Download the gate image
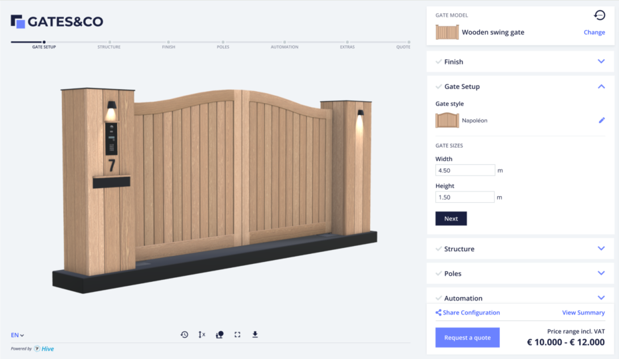This screenshot has height=359, width=619. click(x=255, y=334)
